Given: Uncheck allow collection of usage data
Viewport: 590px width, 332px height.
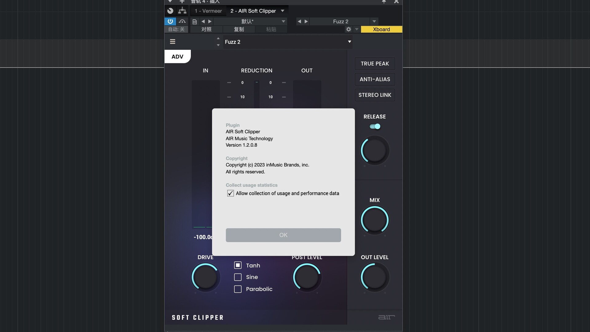Looking at the screenshot, I should (230, 193).
